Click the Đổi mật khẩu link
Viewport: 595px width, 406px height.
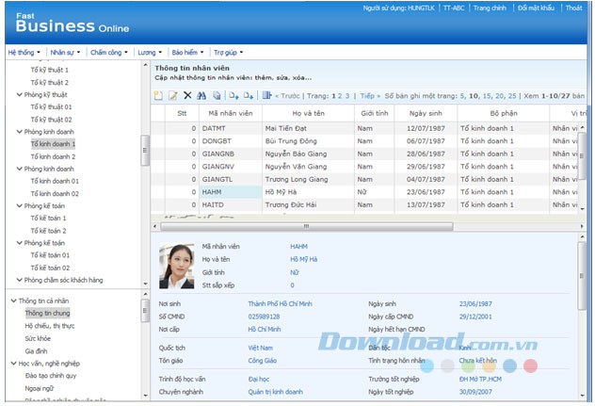click(536, 8)
